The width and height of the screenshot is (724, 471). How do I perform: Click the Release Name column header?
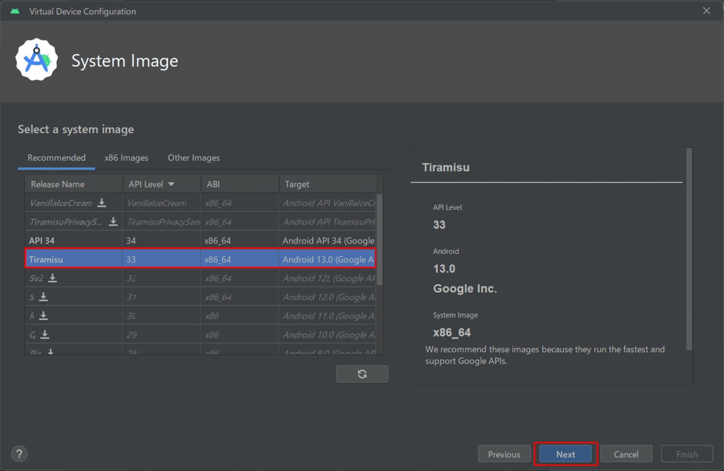(x=58, y=184)
